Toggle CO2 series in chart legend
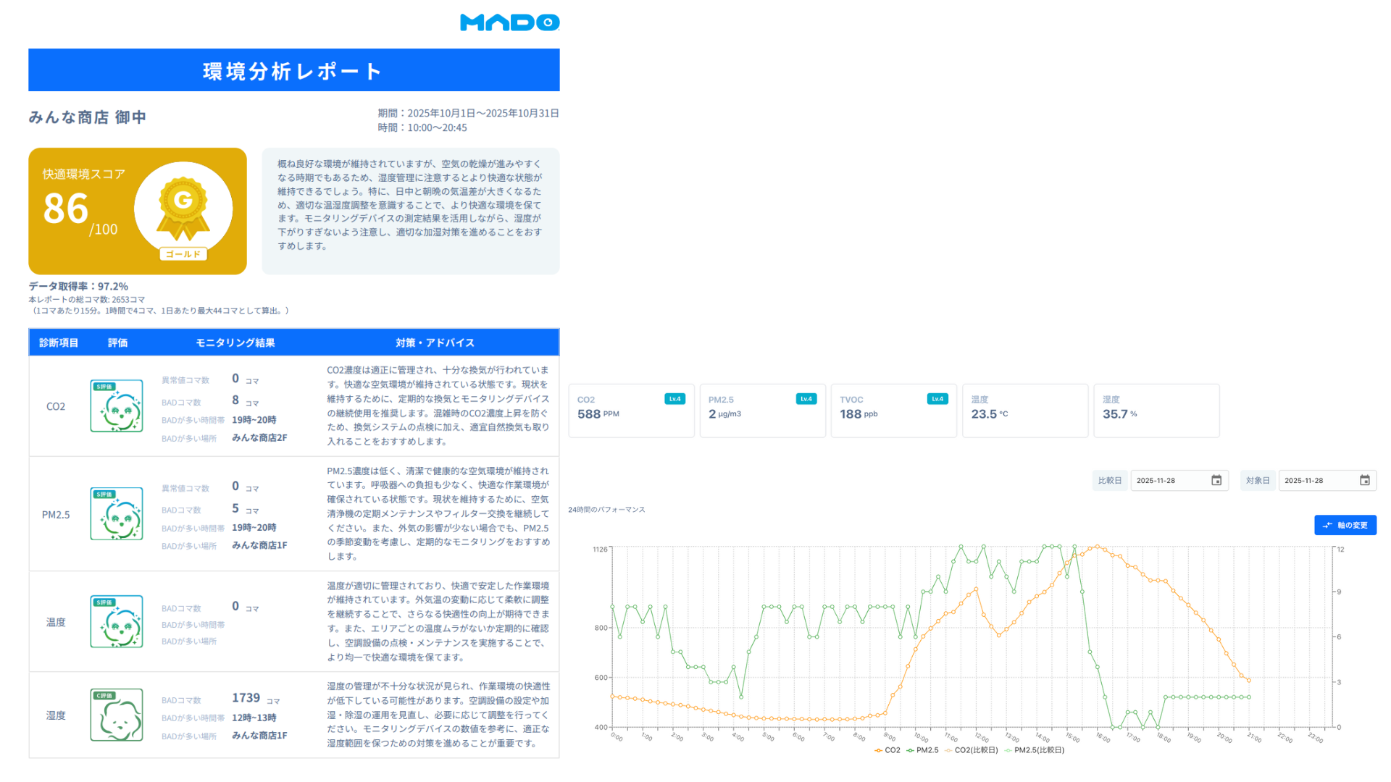The image size is (1391, 782). 887,751
